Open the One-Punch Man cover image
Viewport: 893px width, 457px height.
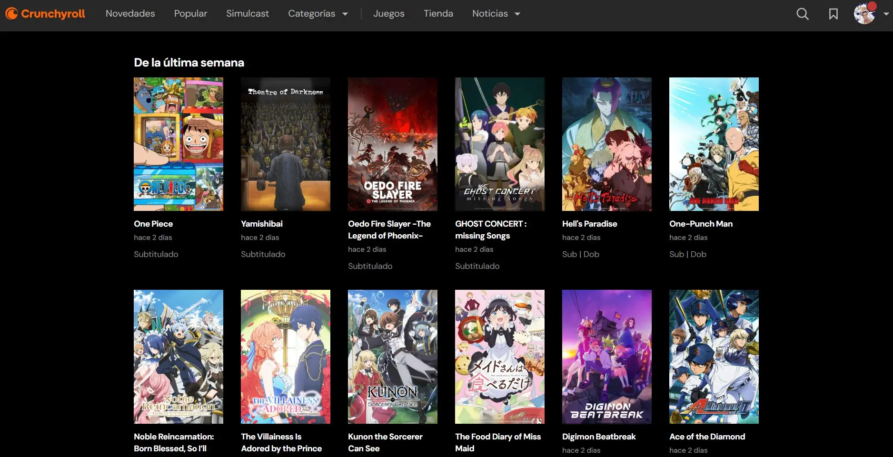click(714, 144)
